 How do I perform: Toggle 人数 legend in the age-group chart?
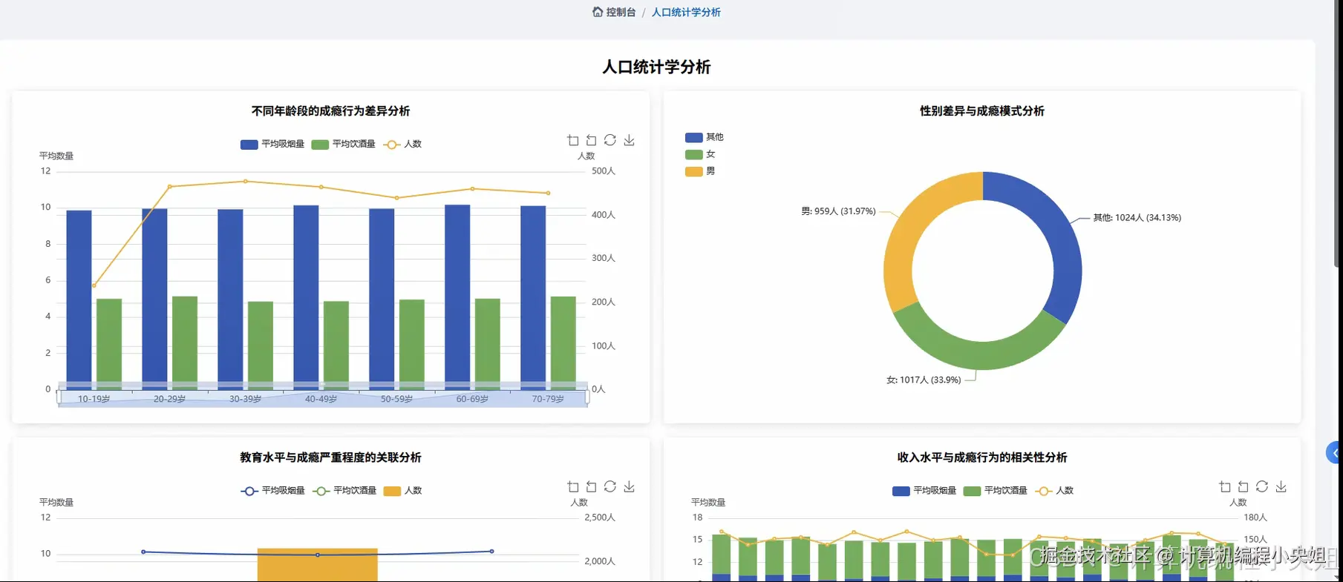402,144
